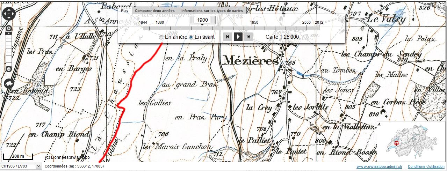Viewport: 447px width, 171px height.
Task: Click the Données:swisstopo copyright text
Action: (67, 157)
